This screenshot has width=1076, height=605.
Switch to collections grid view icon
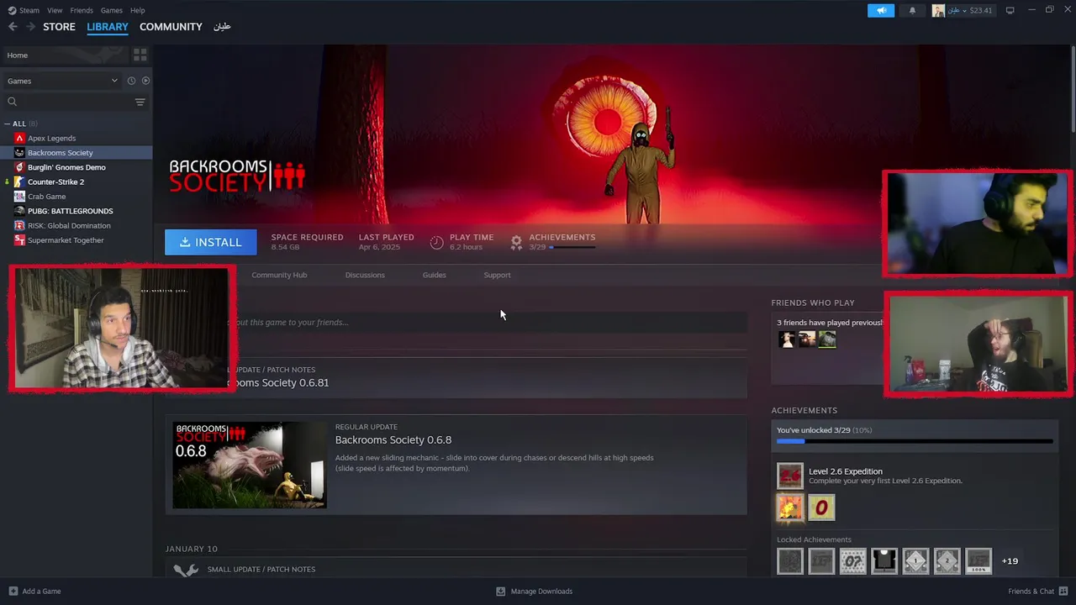(140, 55)
